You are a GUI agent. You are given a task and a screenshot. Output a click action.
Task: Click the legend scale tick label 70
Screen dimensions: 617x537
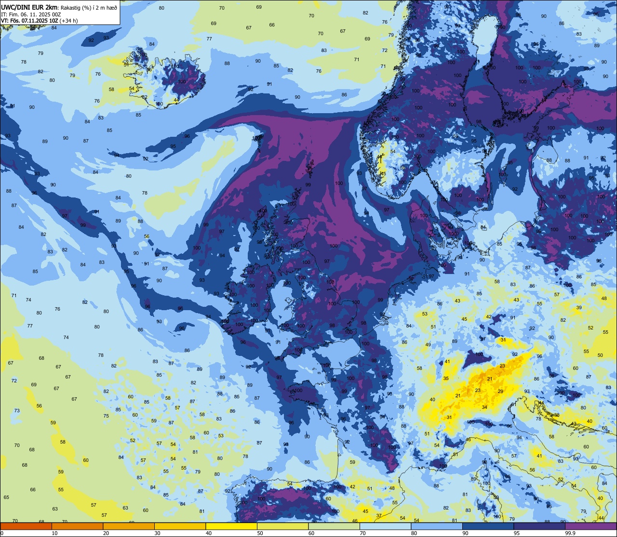[363, 533]
